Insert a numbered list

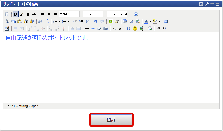click(64, 21)
